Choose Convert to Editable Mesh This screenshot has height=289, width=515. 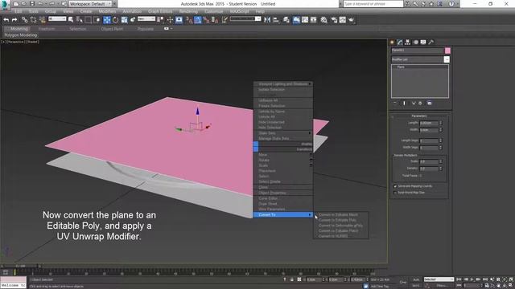coord(338,215)
